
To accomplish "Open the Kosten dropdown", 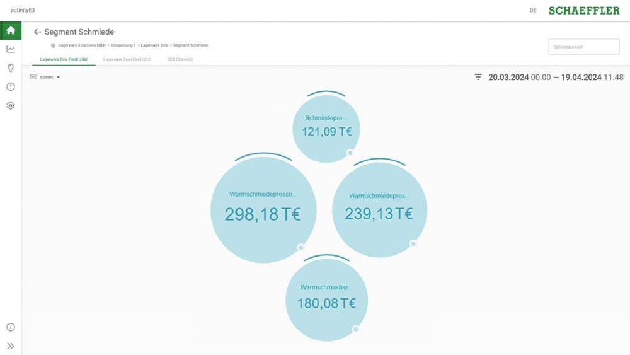I will point(45,77).
